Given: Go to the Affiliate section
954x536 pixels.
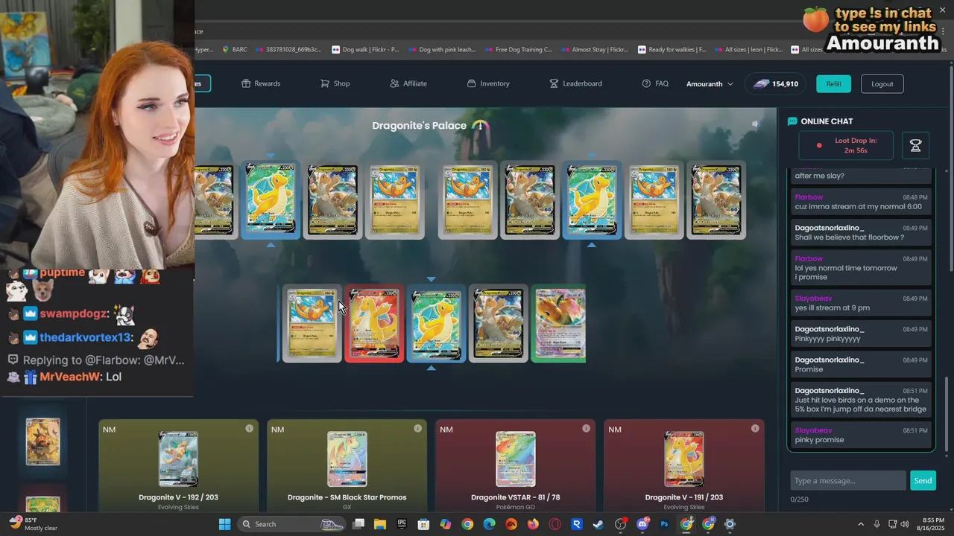Looking at the screenshot, I should pos(408,83).
